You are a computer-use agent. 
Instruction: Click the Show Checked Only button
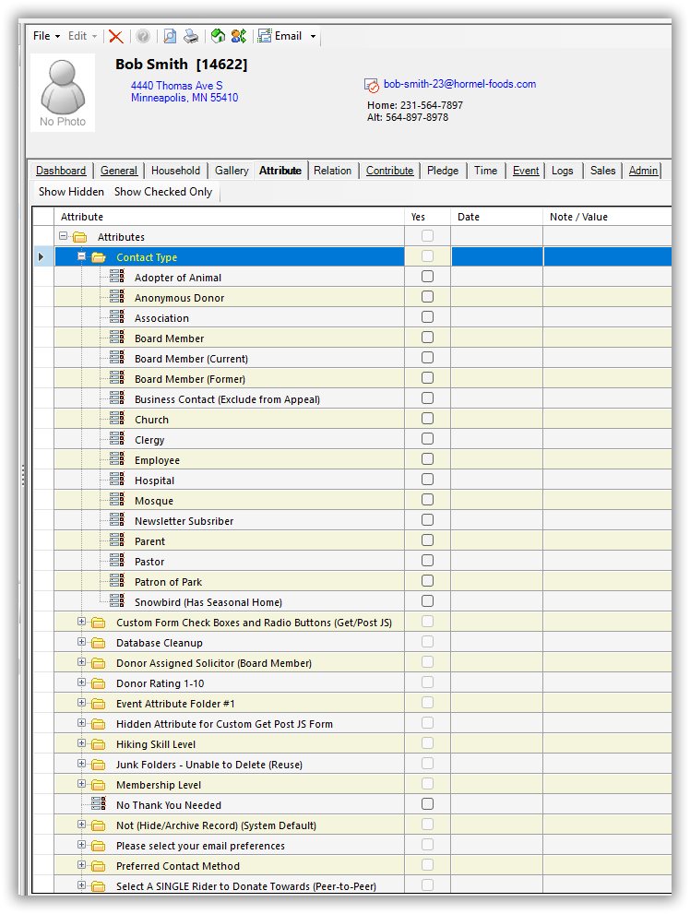point(163,192)
